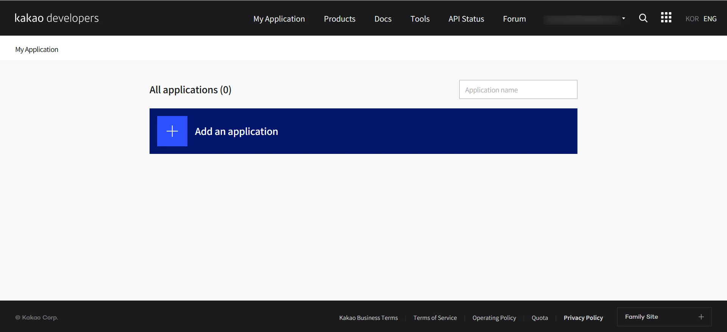The height and width of the screenshot is (332, 727).
Task: Open the Docs menu
Action: click(383, 19)
